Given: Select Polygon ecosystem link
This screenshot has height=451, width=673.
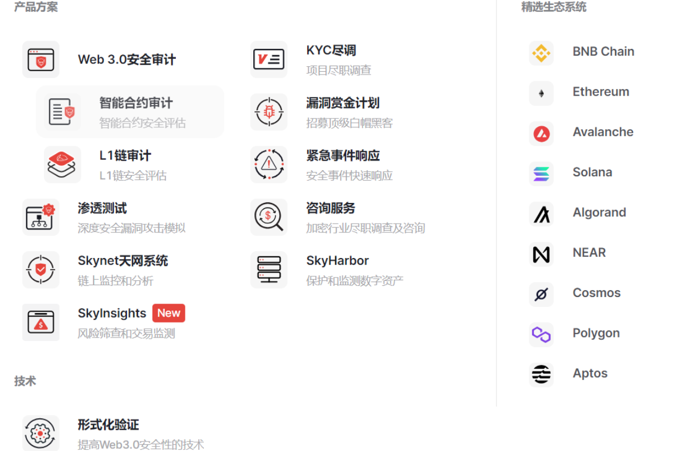Looking at the screenshot, I should pyautogui.click(x=596, y=333).
